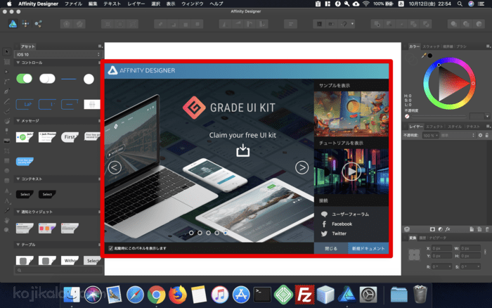This screenshot has height=308, width=492.
Task: Select the Transparency tool
Action: click(x=6, y=131)
